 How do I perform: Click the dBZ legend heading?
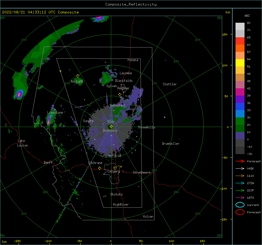coord(247,16)
